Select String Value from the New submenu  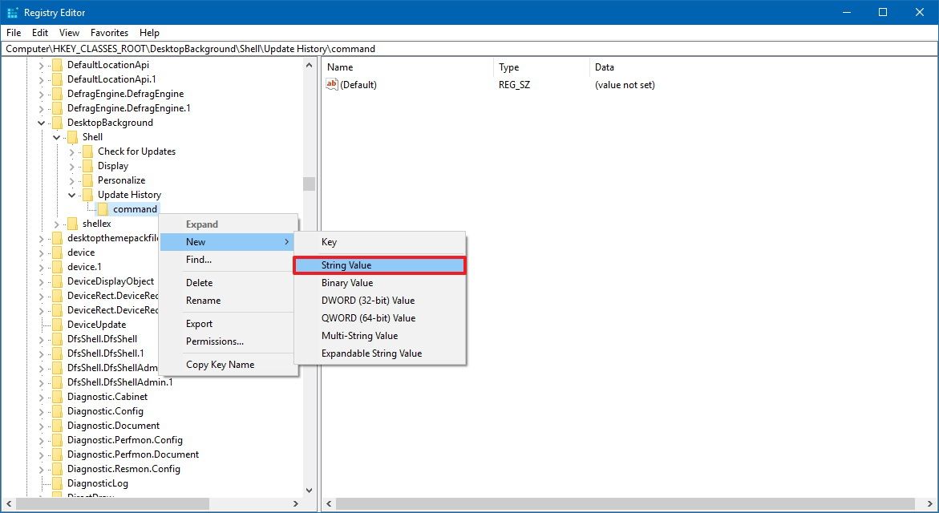point(349,265)
